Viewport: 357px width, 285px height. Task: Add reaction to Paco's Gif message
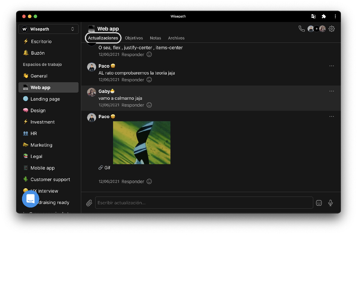tap(149, 181)
